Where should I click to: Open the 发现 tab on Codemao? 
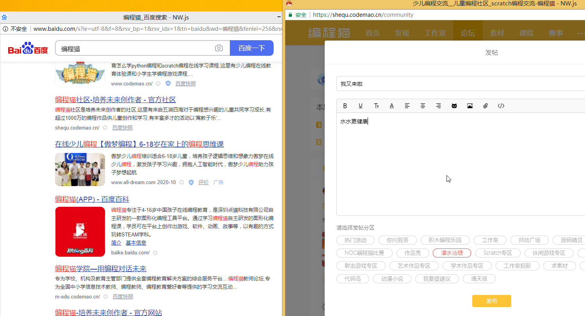402,33
